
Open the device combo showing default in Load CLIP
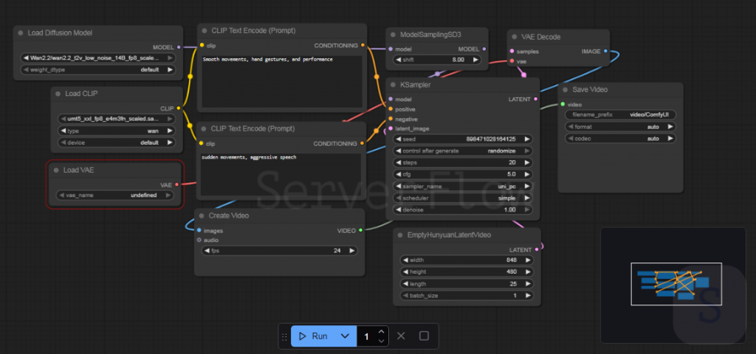[116, 142]
